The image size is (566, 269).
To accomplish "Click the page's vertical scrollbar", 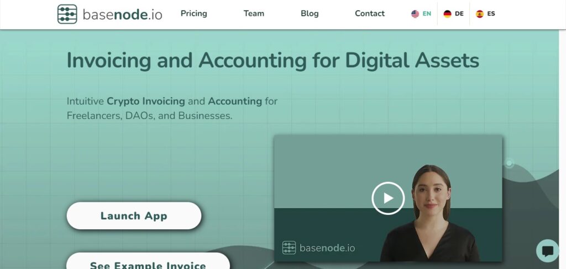I will point(562,149).
